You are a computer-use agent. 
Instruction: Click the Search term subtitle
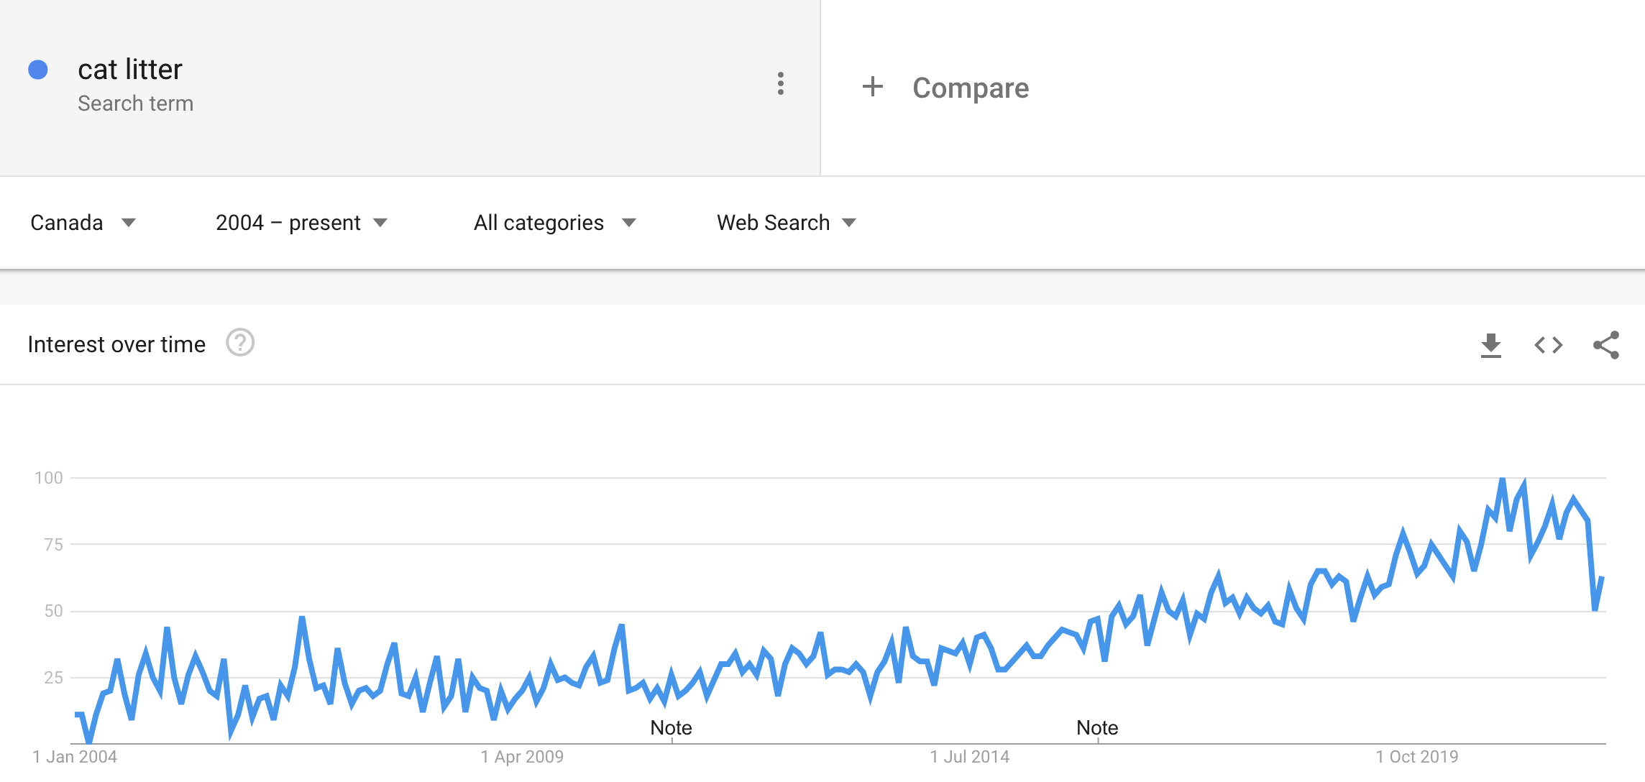point(135,103)
